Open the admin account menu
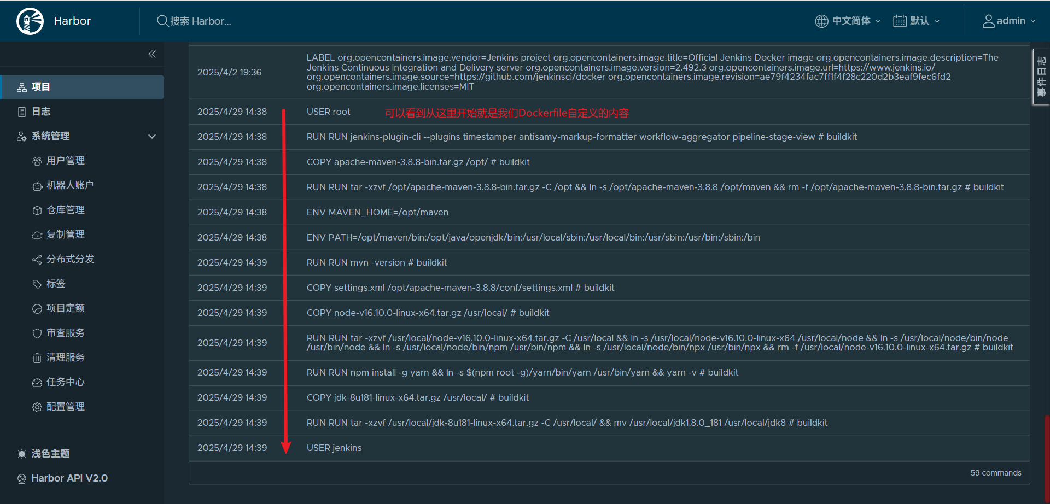 coord(1016,21)
